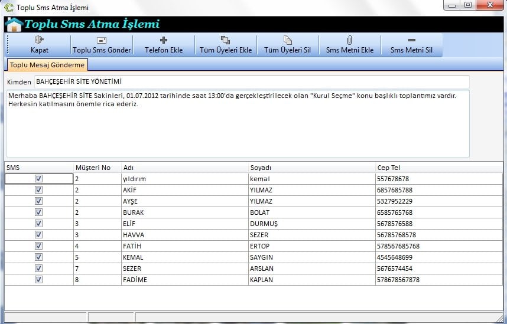Disable SMS checkbox for FADİME KAPLAN
Viewport: 507px width, 324px height.
39,280
